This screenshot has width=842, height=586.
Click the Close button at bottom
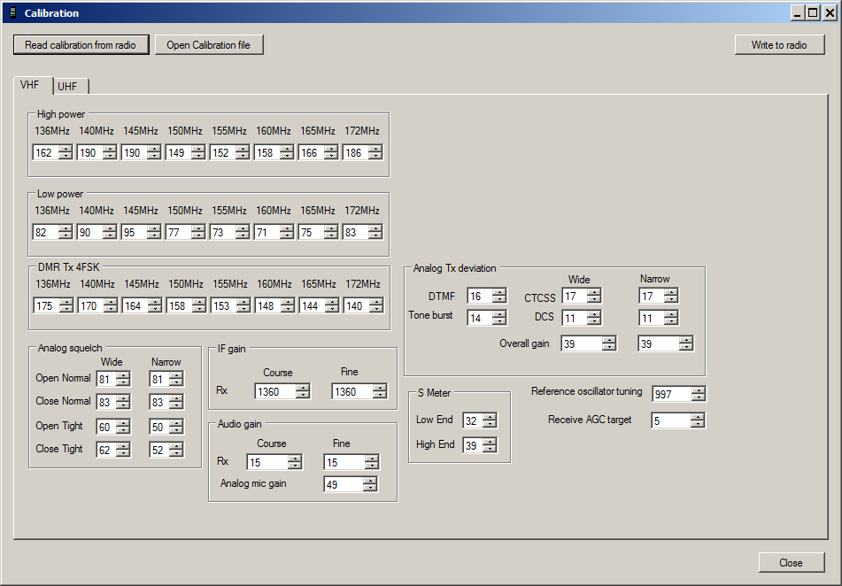click(x=791, y=562)
